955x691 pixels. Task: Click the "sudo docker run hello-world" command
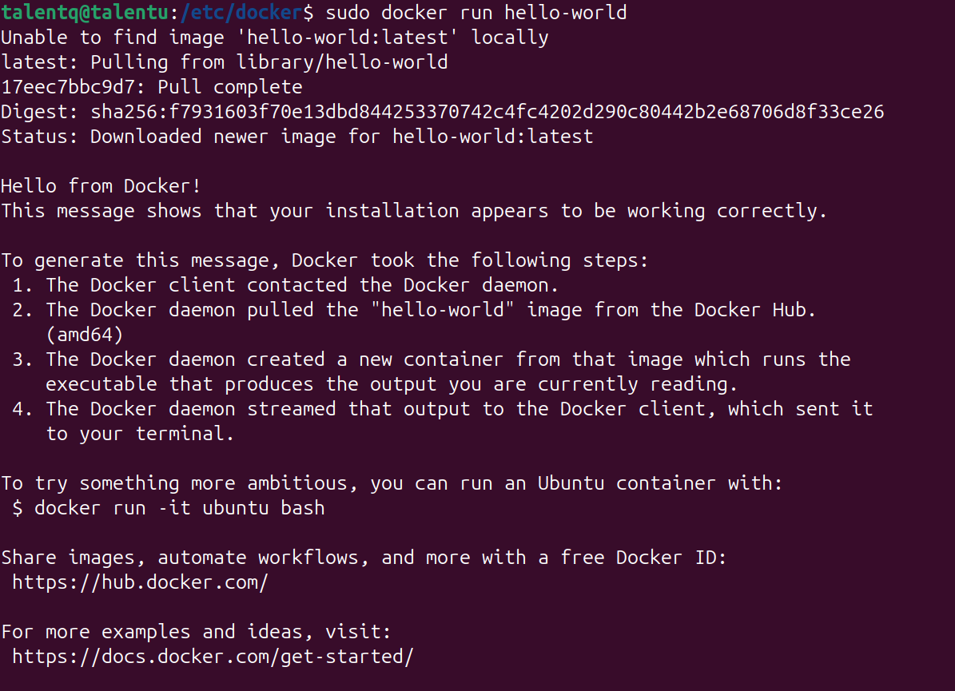point(476,13)
